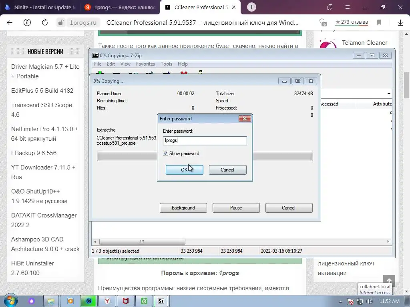
Task: Bookmark this page with bookmark icon
Action: (379, 22)
